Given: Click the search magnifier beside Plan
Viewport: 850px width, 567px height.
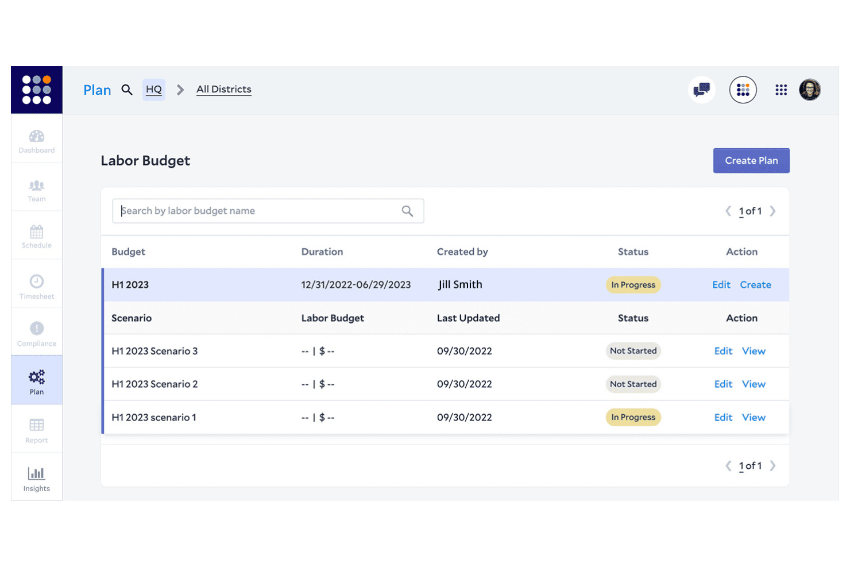Looking at the screenshot, I should 127,90.
